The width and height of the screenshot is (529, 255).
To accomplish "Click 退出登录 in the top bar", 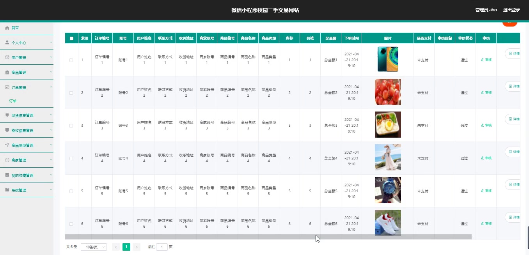I will [x=511, y=10].
